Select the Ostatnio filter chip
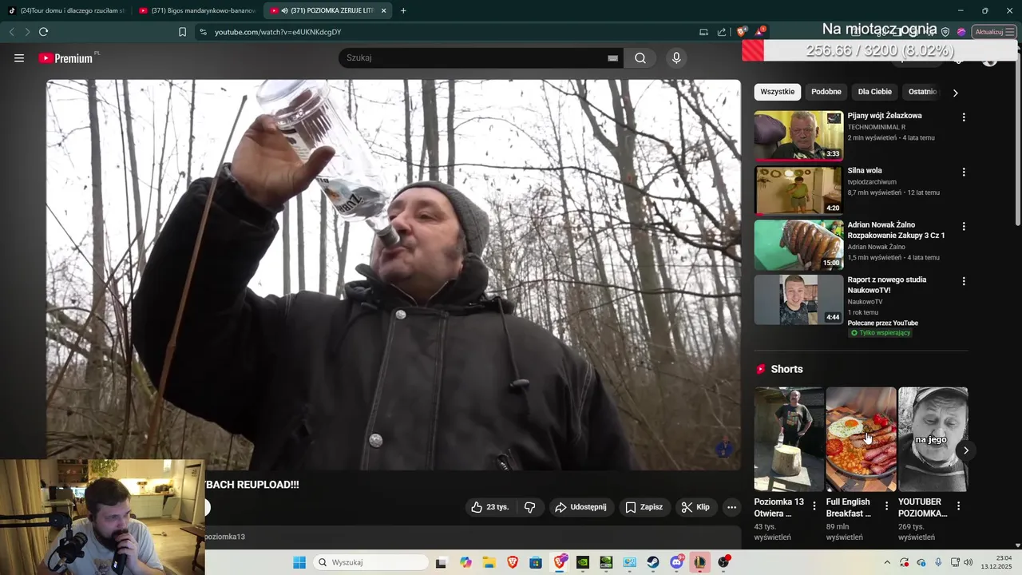The width and height of the screenshot is (1022, 575). pos(922,92)
